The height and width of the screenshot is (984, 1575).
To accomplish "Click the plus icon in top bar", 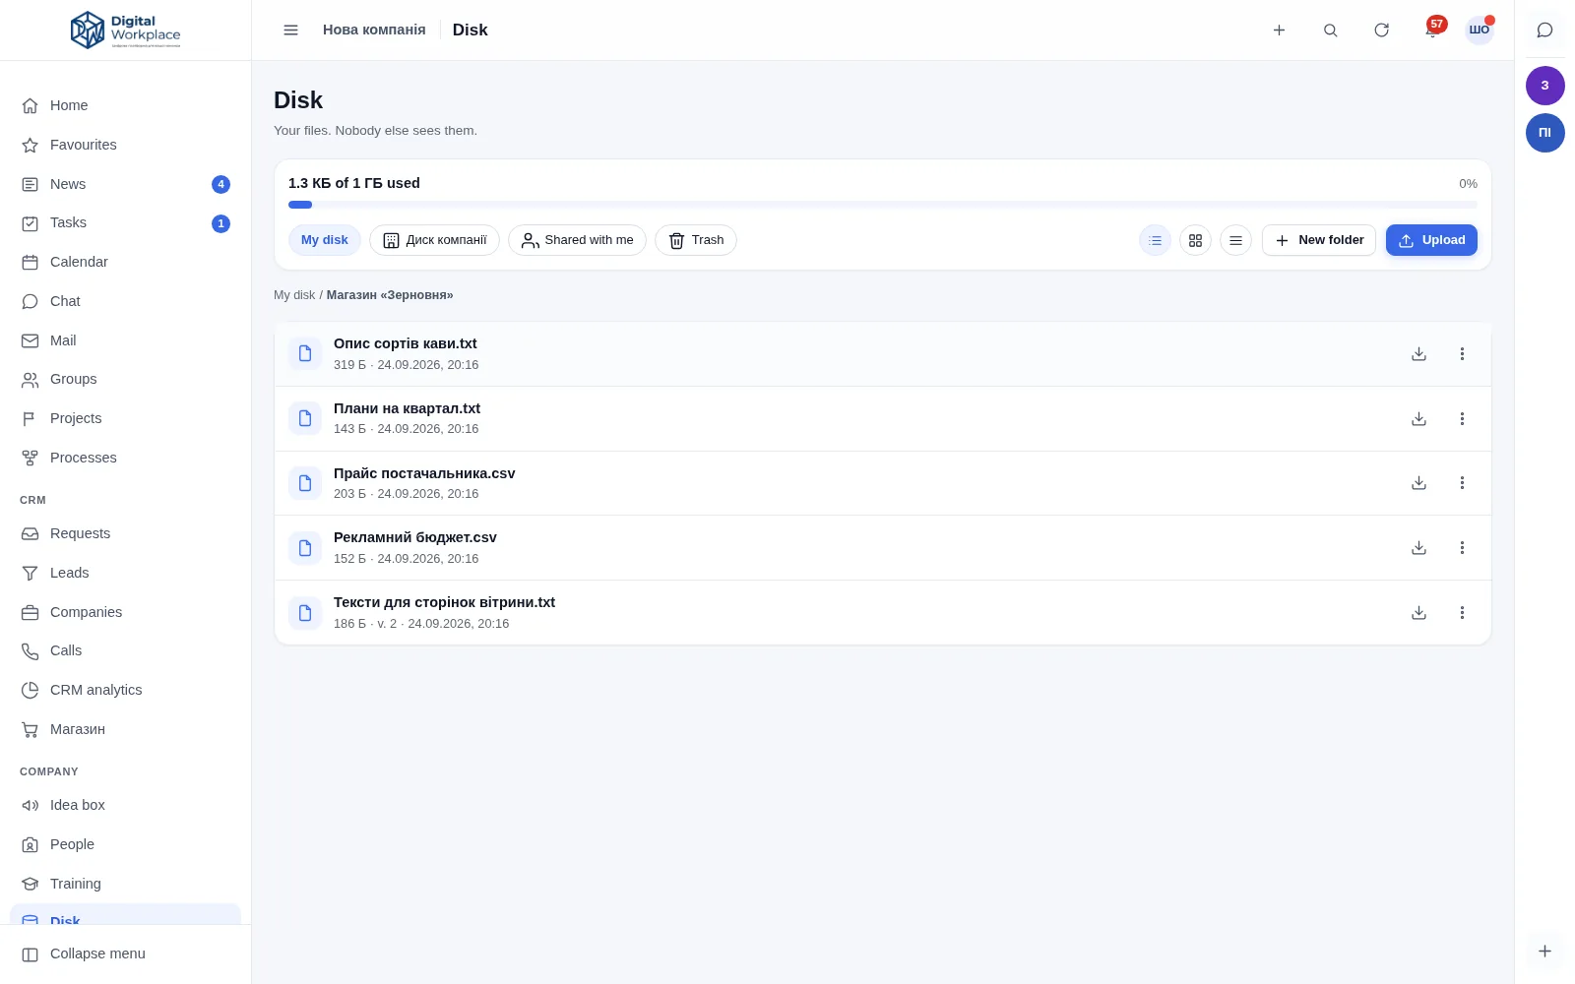I will [1279, 31].
